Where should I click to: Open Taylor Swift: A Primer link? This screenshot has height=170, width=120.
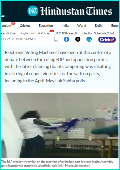[35, 33]
